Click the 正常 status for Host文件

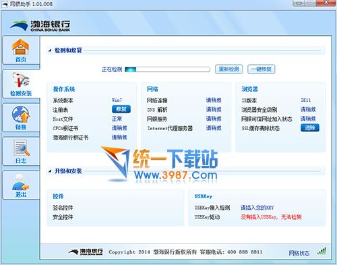coord(117,119)
